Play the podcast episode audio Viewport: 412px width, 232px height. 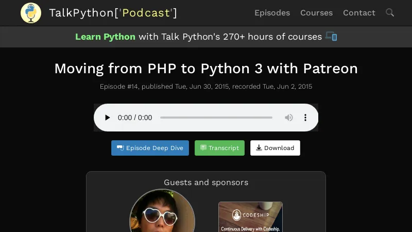107,118
